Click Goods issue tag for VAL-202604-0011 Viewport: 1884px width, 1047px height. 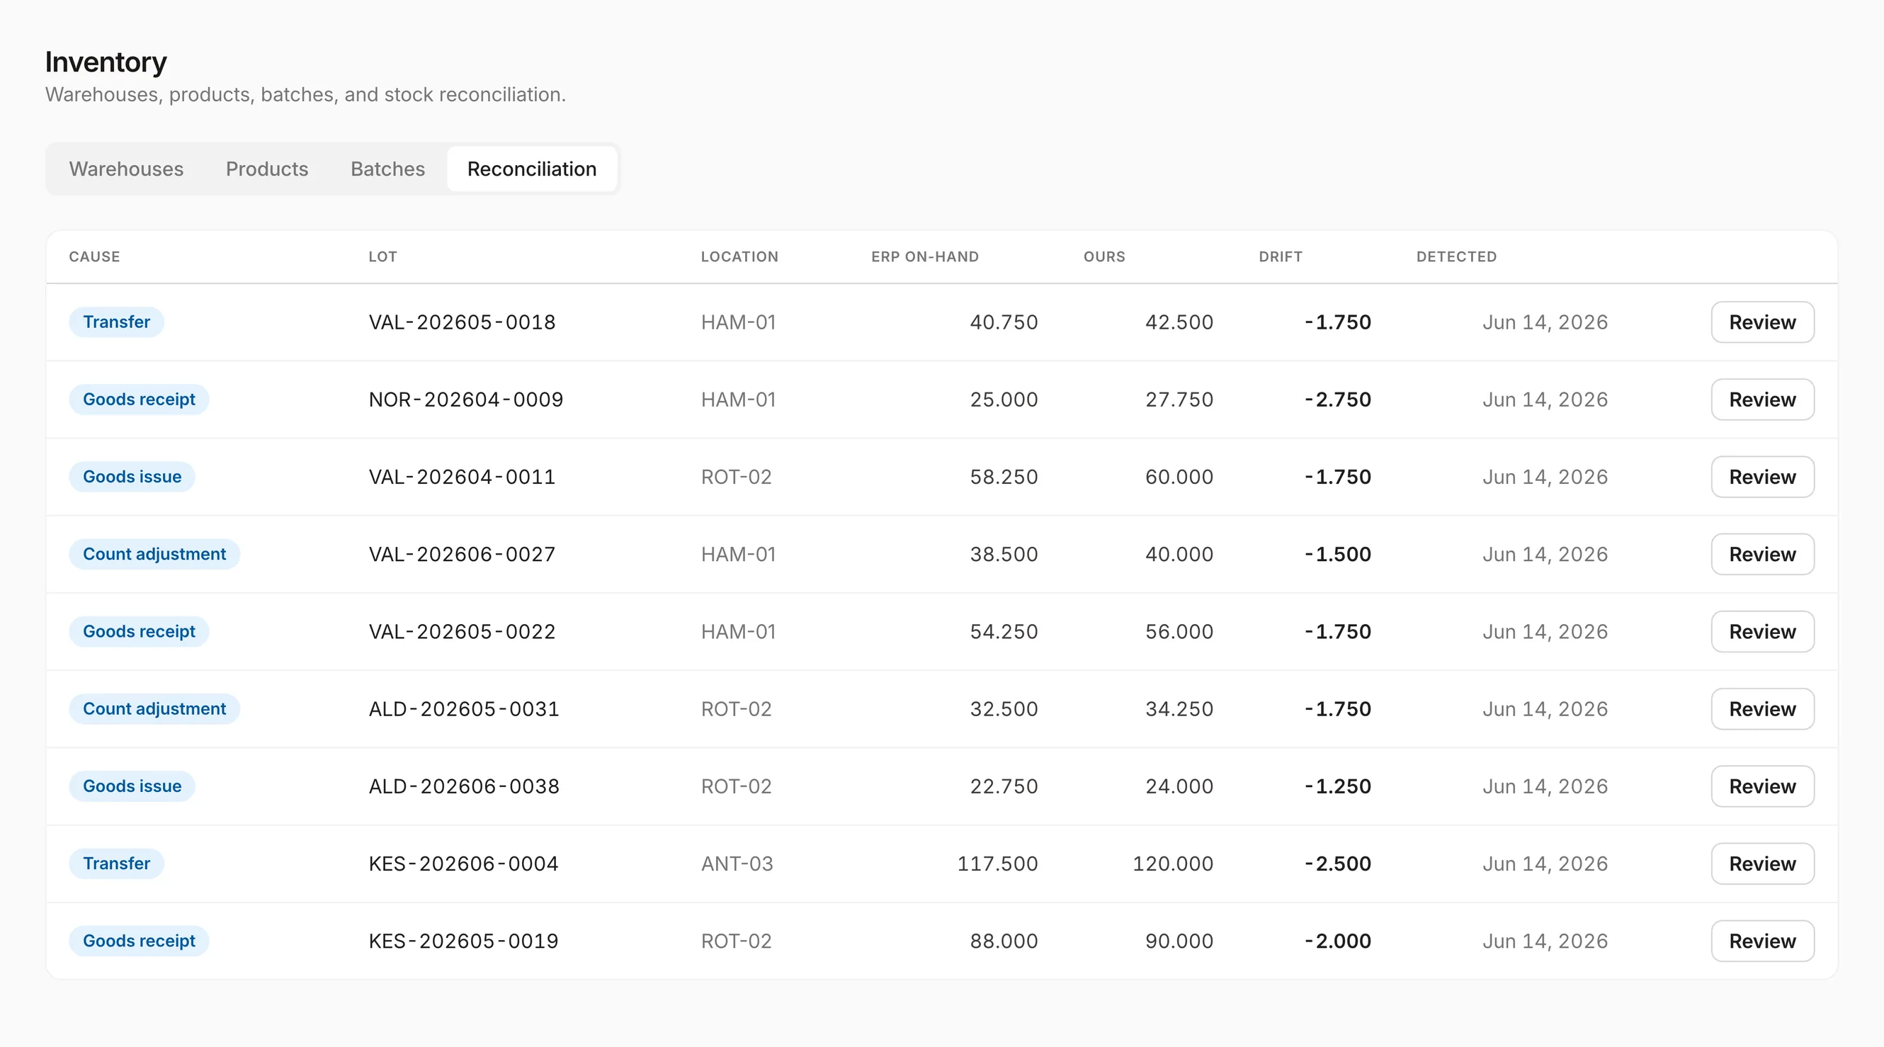132,477
